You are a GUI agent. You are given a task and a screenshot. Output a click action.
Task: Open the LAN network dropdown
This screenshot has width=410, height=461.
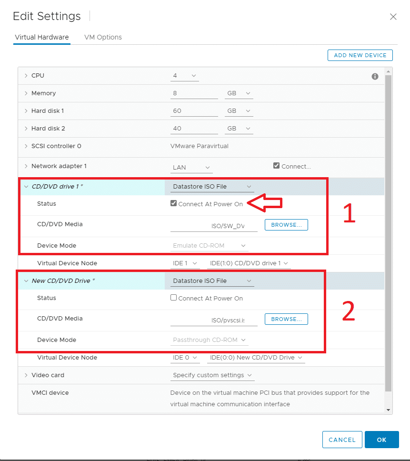pos(191,168)
